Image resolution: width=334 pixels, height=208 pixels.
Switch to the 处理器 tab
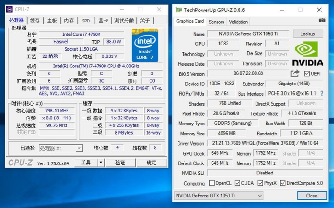(17, 21)
